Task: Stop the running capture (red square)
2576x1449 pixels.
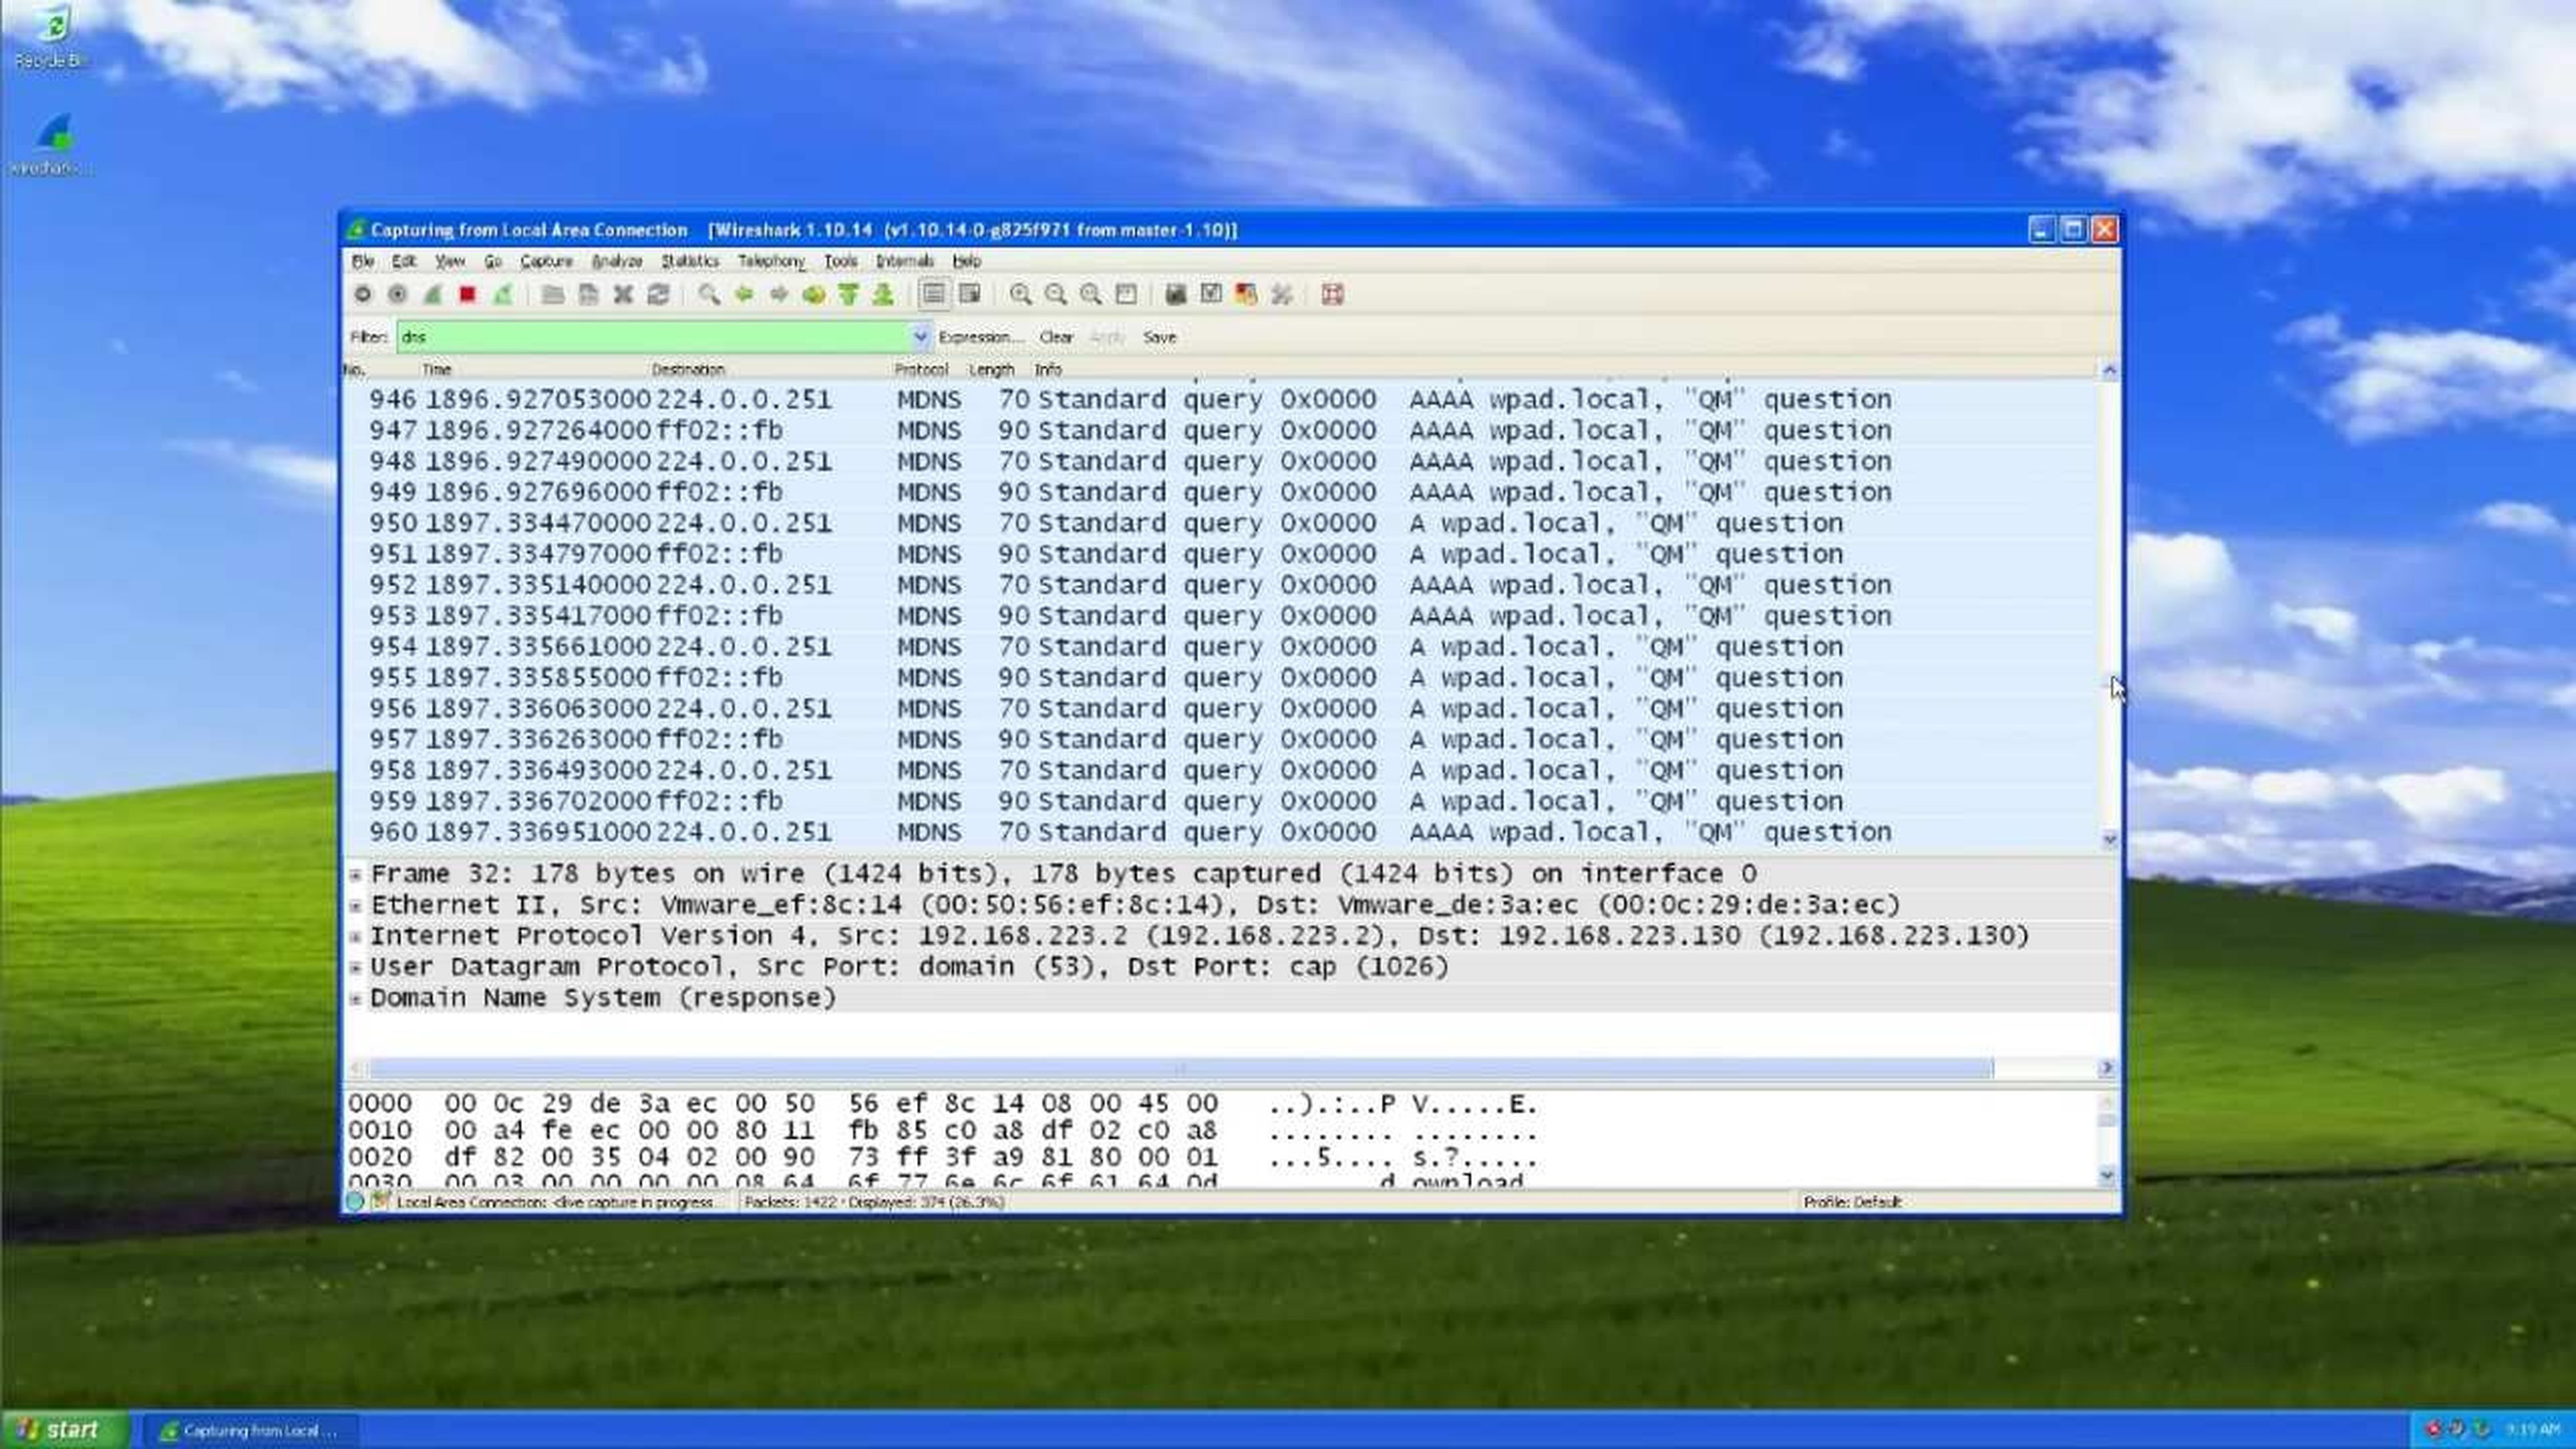Action: [x=467, y=294]
